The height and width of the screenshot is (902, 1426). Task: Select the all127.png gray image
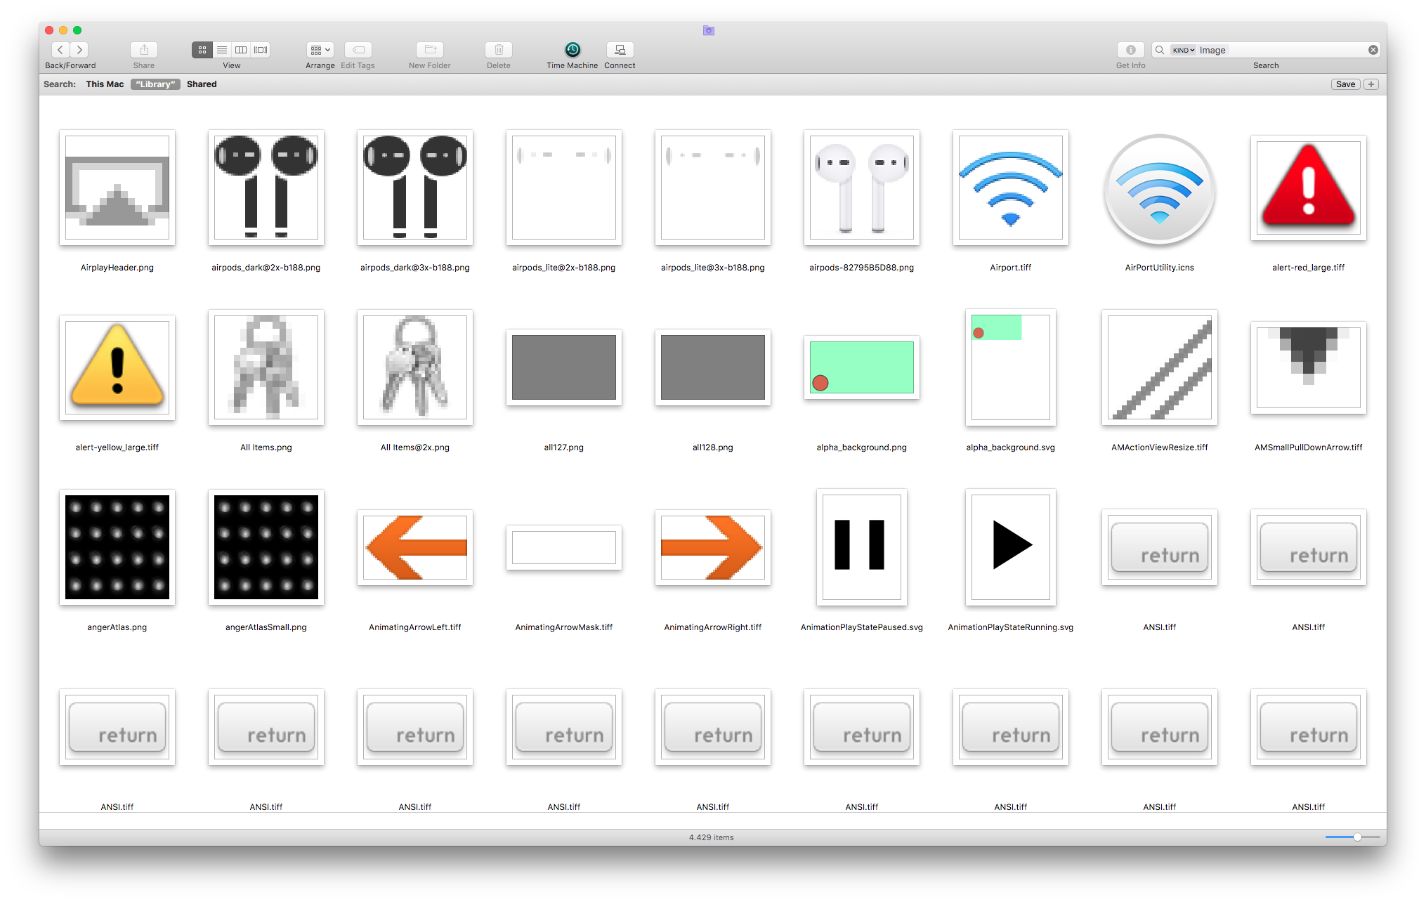[x=564, y=367]
